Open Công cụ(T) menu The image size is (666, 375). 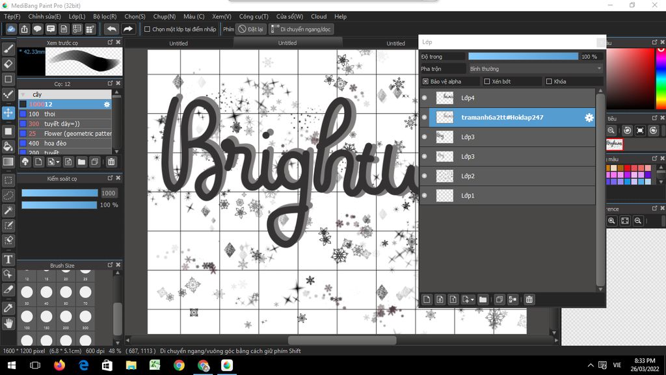click(254, 16)
